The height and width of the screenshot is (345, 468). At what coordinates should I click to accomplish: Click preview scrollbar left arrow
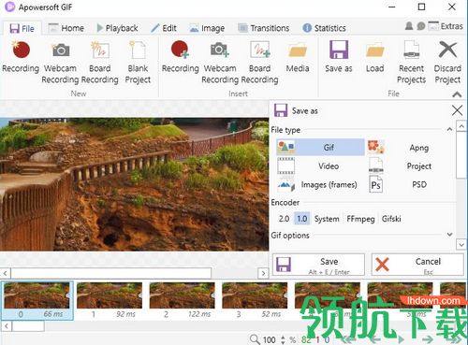tap(6, 273)
